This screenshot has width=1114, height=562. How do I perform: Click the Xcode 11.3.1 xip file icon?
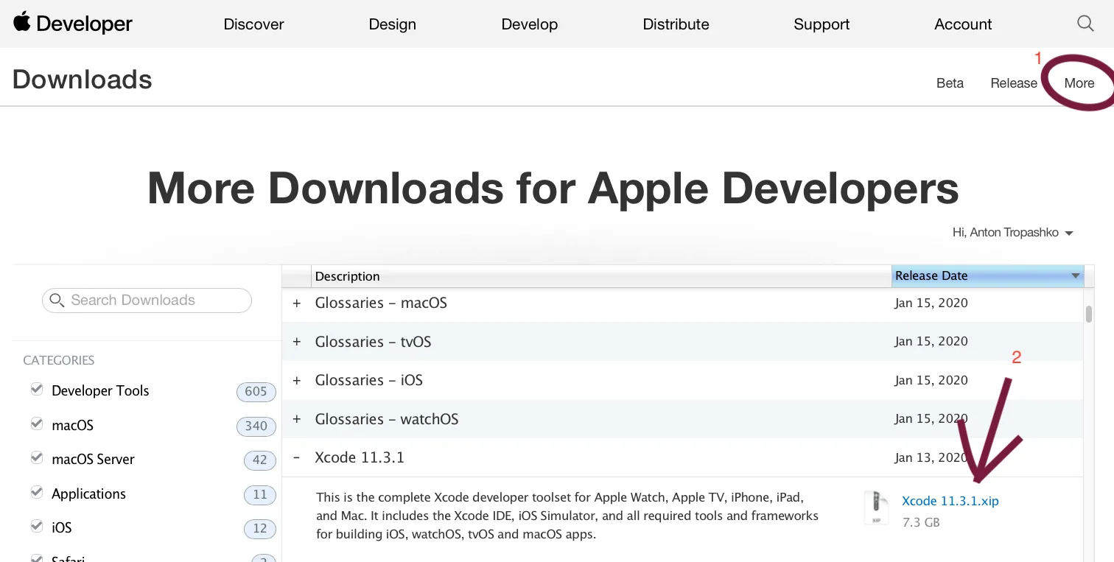tap(876, 508)
